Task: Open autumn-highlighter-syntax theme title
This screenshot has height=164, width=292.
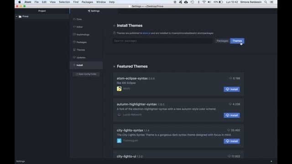Action: (137, 104)
